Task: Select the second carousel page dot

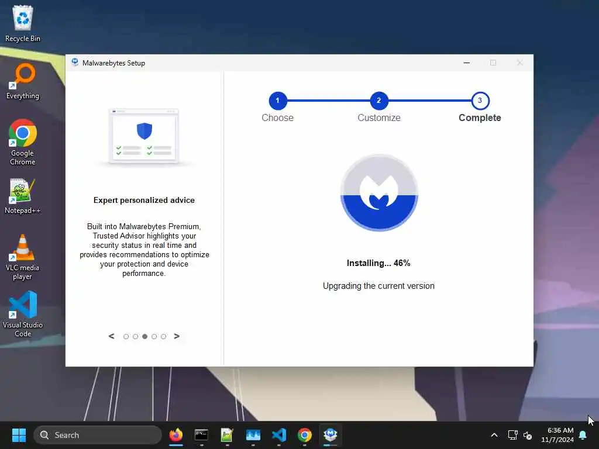Action: [x=135, y=336]
